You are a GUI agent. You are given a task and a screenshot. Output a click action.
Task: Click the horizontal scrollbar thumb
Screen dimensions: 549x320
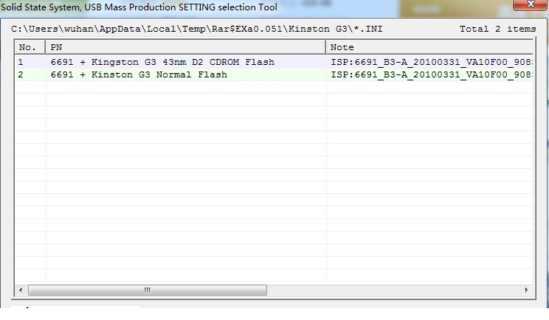[148, 291]
